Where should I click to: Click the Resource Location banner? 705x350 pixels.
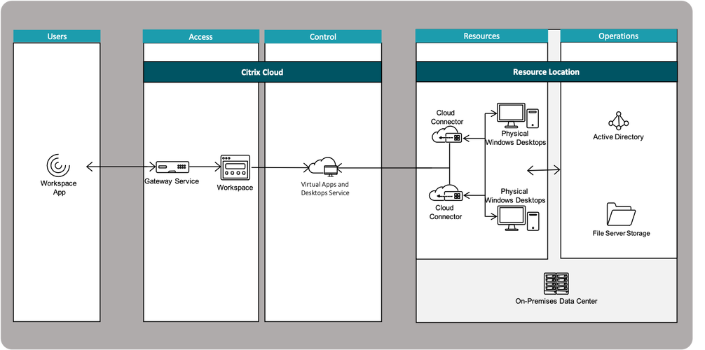[547, 72]
